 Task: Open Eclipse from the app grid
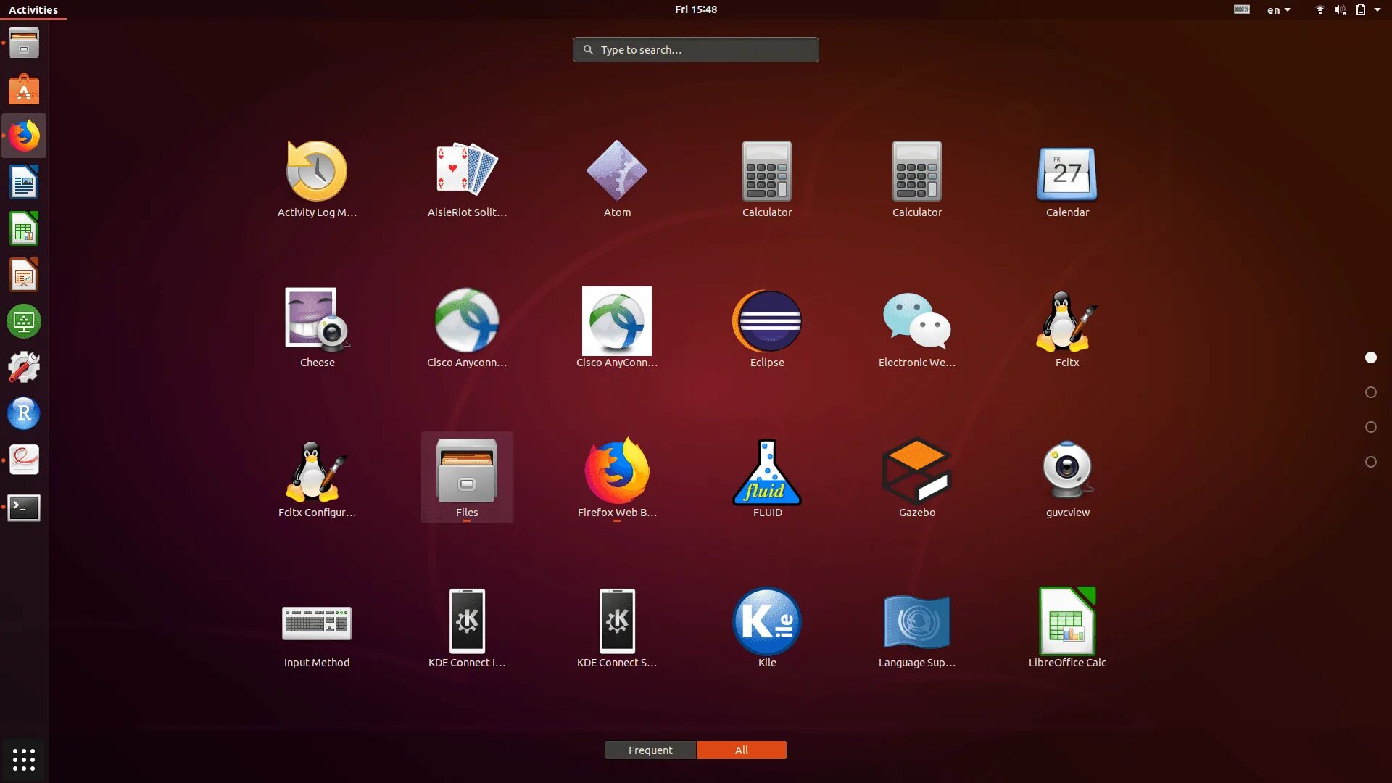click(767, 322)
